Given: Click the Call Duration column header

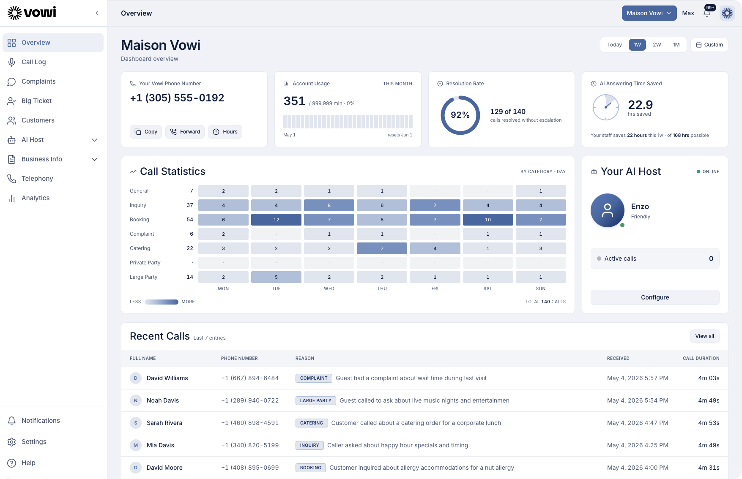Looking at the screenshot, I should point(701,358).
